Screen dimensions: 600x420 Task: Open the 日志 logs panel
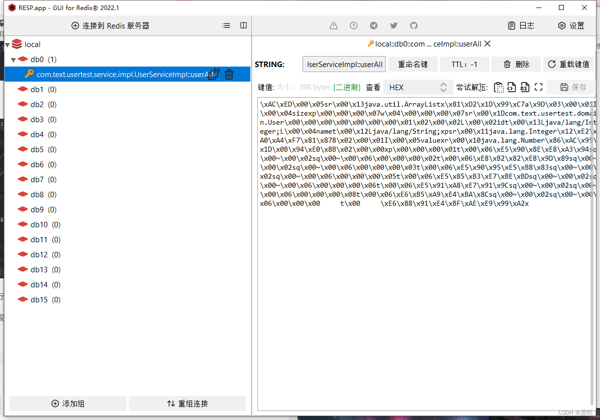tap(522, 26)
